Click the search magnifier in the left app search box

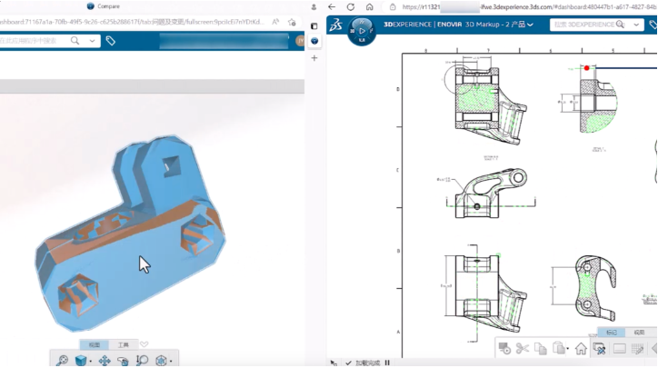[x=75, y=41]
